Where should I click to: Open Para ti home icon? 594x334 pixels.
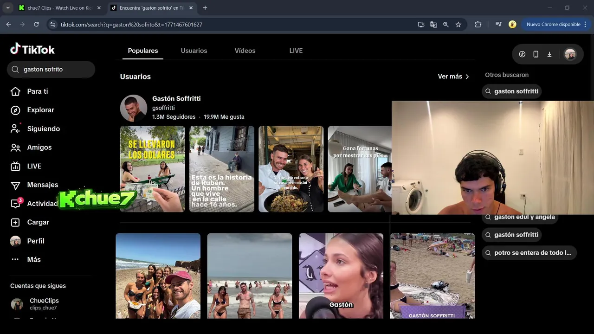point(15,91)
